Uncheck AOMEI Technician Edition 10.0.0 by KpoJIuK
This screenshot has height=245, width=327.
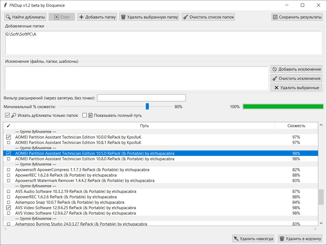point(8,137)
